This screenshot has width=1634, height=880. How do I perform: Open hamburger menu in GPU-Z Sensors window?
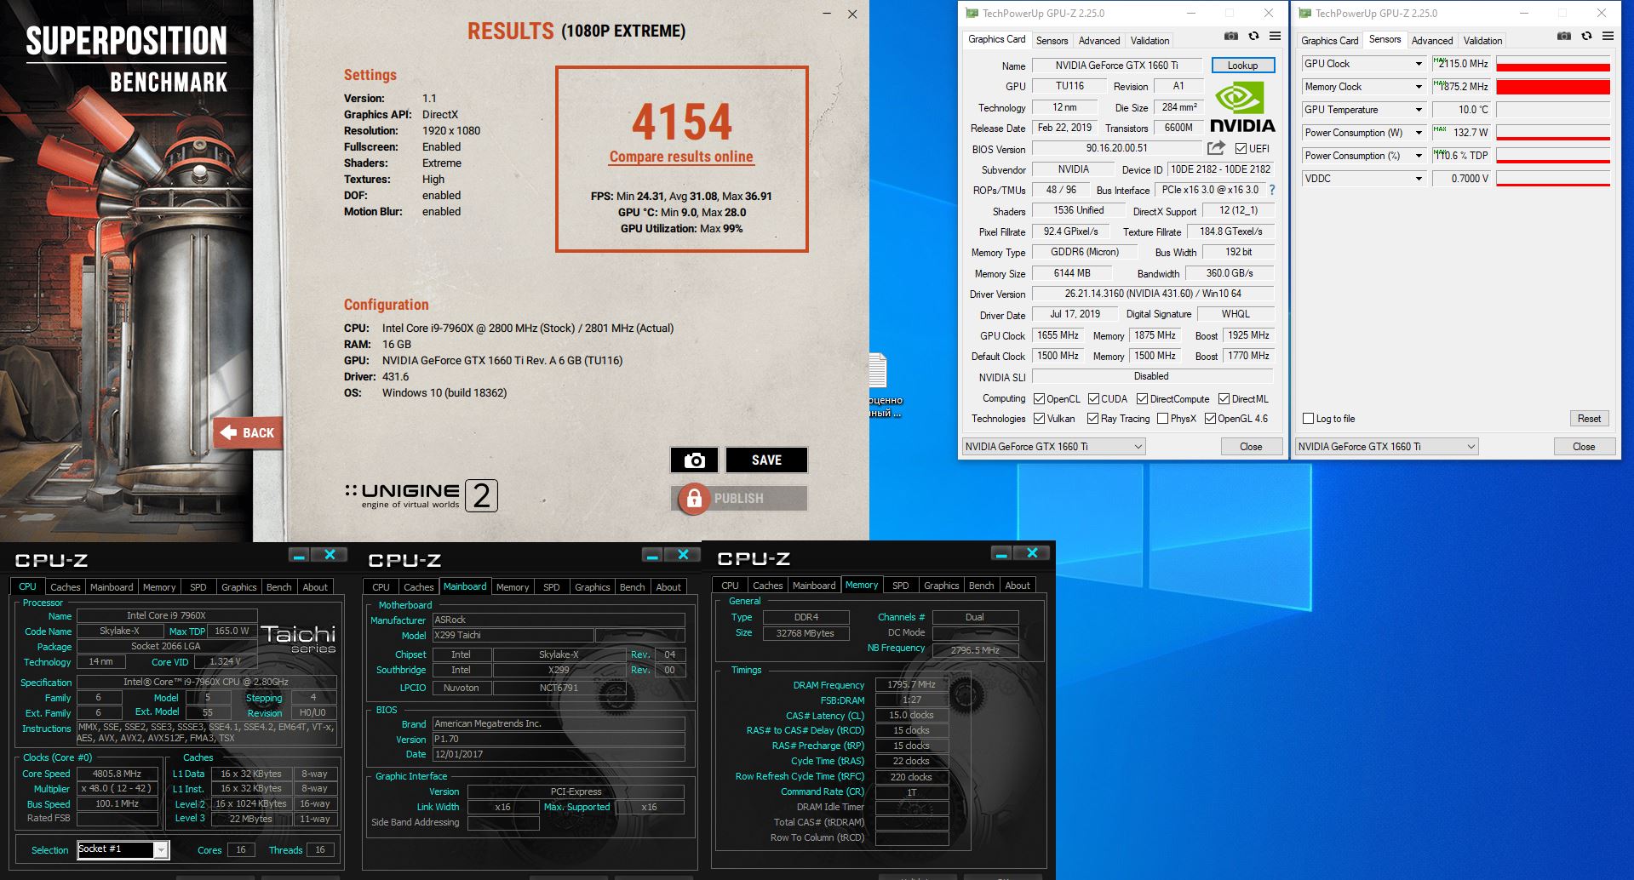pyautogui.click(x=1608, y=37)
